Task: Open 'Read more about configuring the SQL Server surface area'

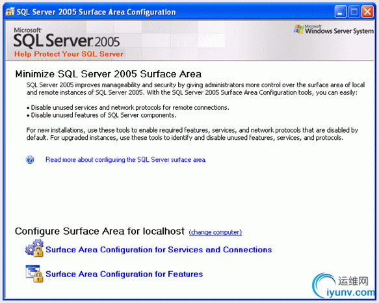Action: 126,159
